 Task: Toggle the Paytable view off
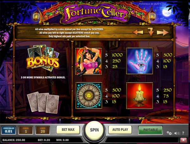[150, 130]
